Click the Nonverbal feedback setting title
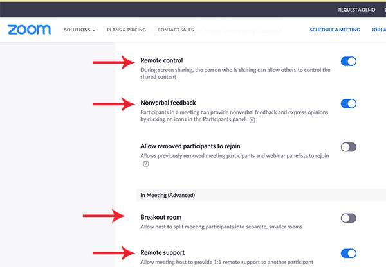The height and width of the screenshot is (267, 386). pos(168,103)
